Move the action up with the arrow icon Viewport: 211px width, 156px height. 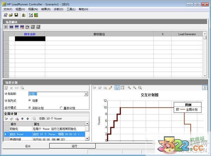(23, 119)
